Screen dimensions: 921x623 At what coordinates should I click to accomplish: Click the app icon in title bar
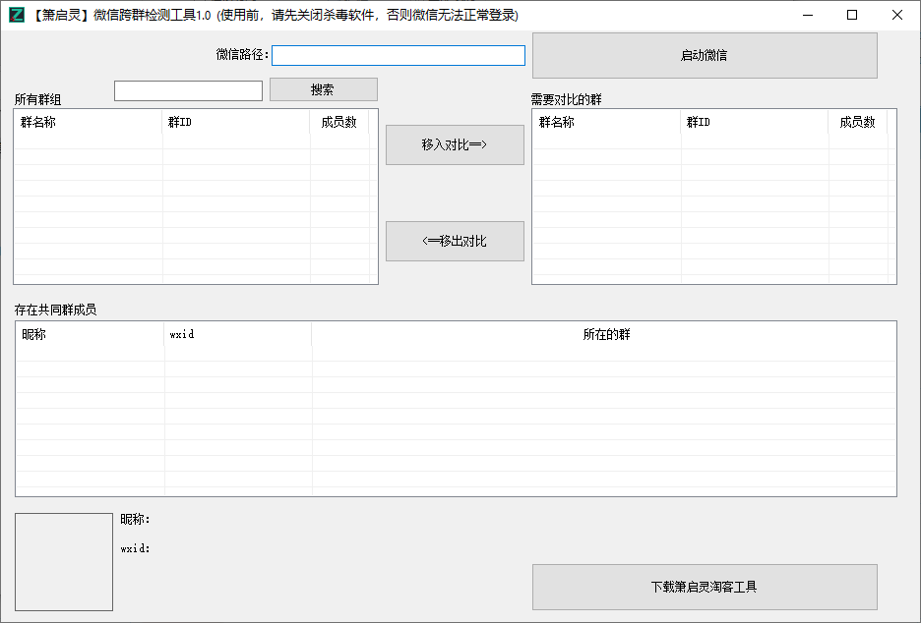tap(17, 16)
